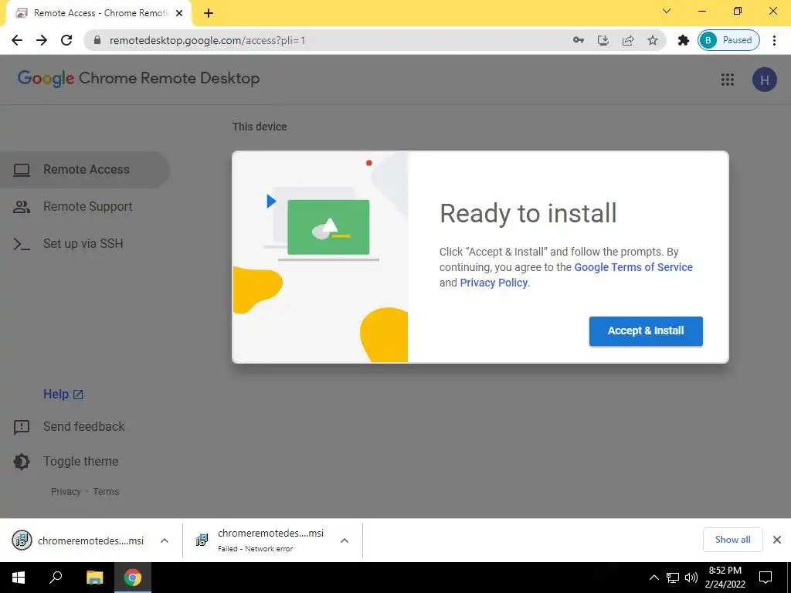Click Show all downloads

point(732,540)
